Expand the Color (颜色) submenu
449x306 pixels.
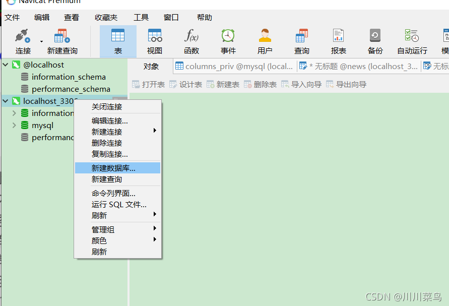[x=118, y=240]
